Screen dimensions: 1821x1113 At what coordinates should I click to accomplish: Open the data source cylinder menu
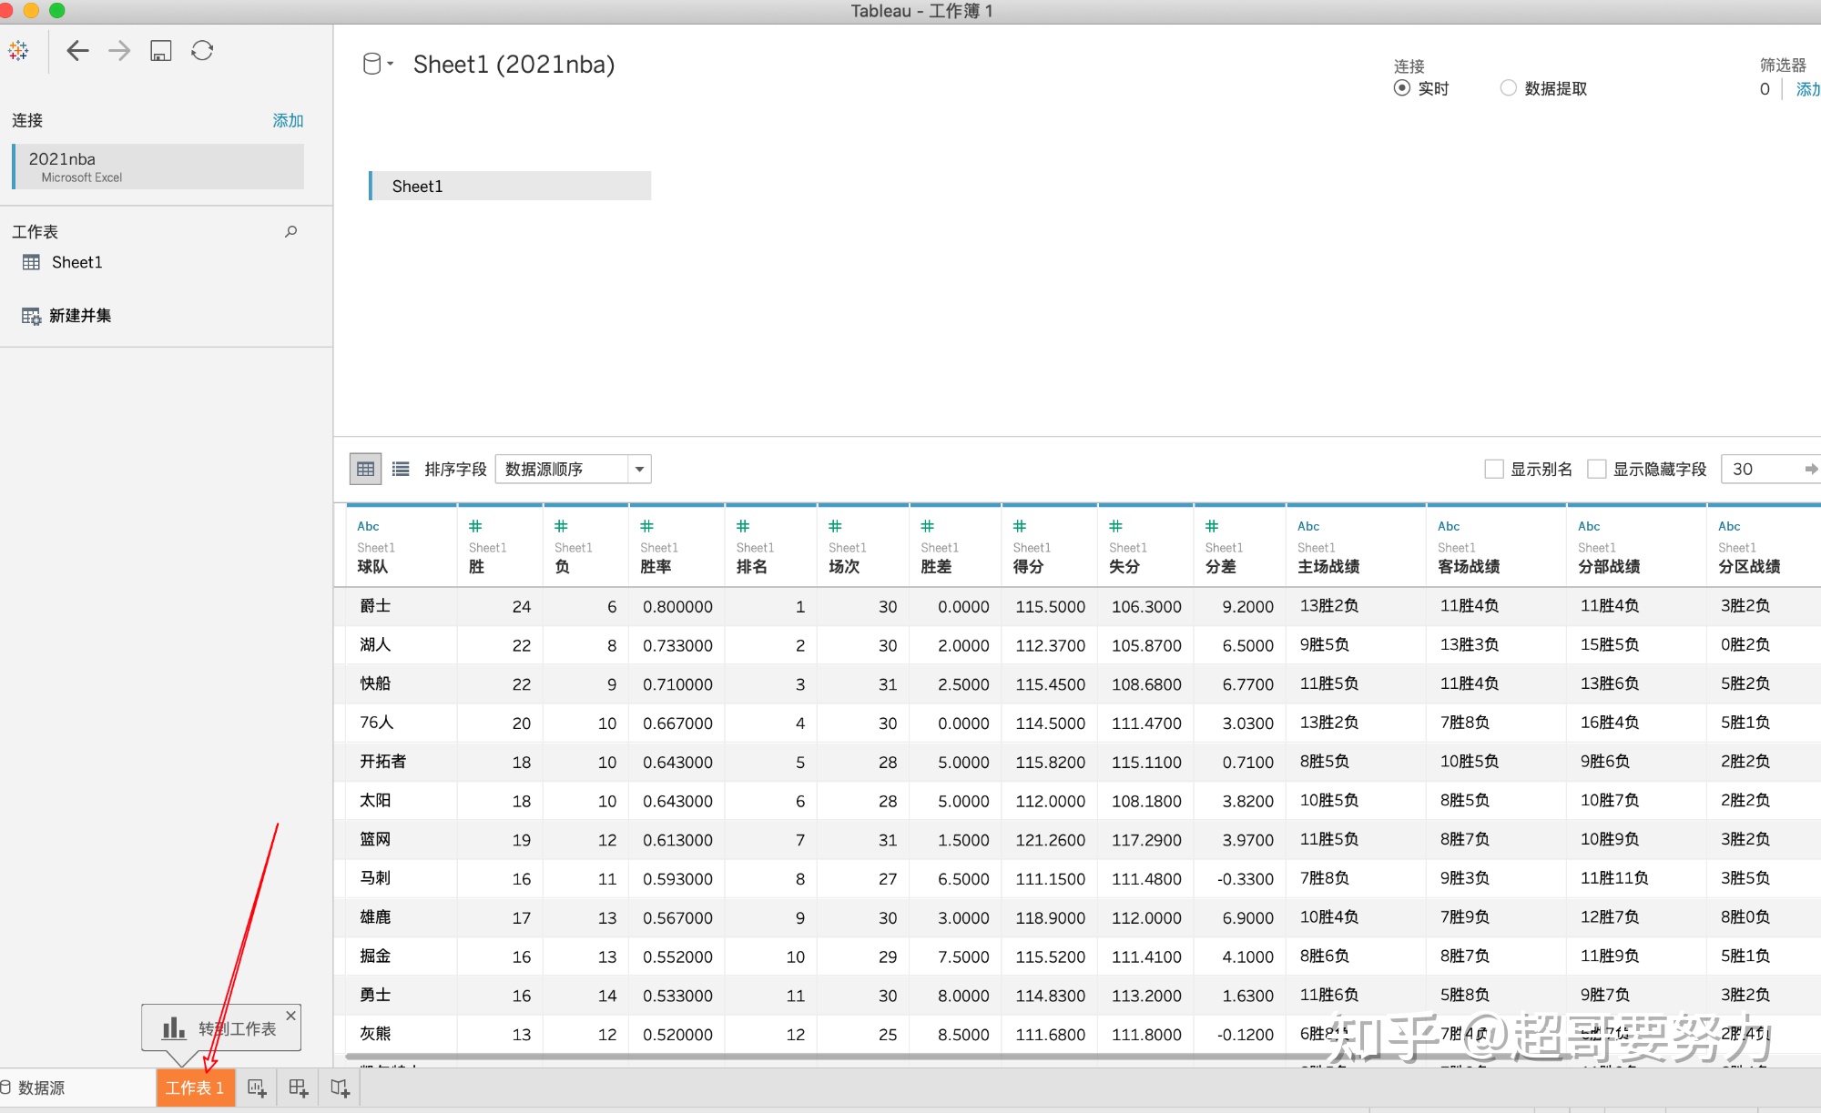point(377,64)
